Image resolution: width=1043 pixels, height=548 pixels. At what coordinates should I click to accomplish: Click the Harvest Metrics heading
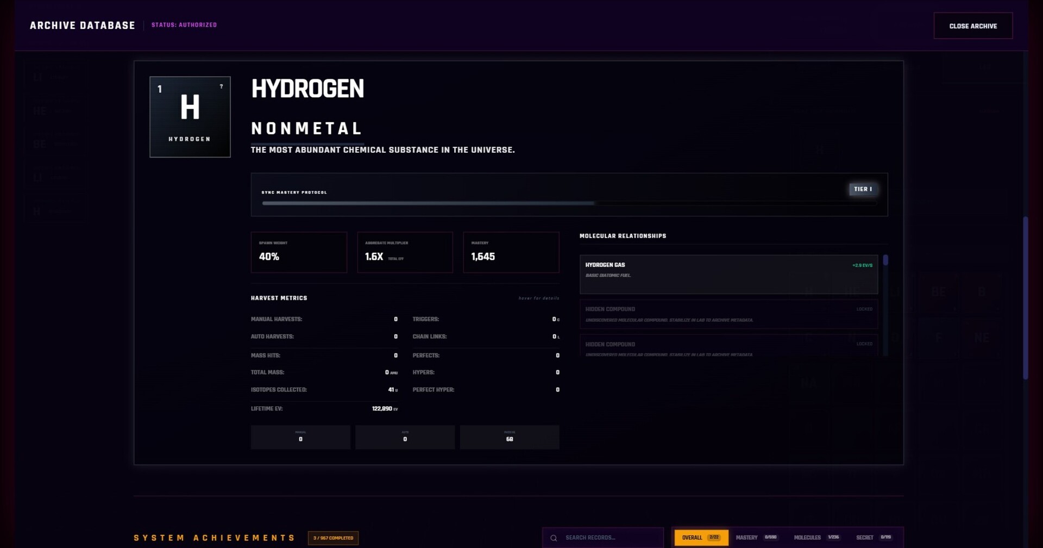pyautogui.click(x=279, y=298)
